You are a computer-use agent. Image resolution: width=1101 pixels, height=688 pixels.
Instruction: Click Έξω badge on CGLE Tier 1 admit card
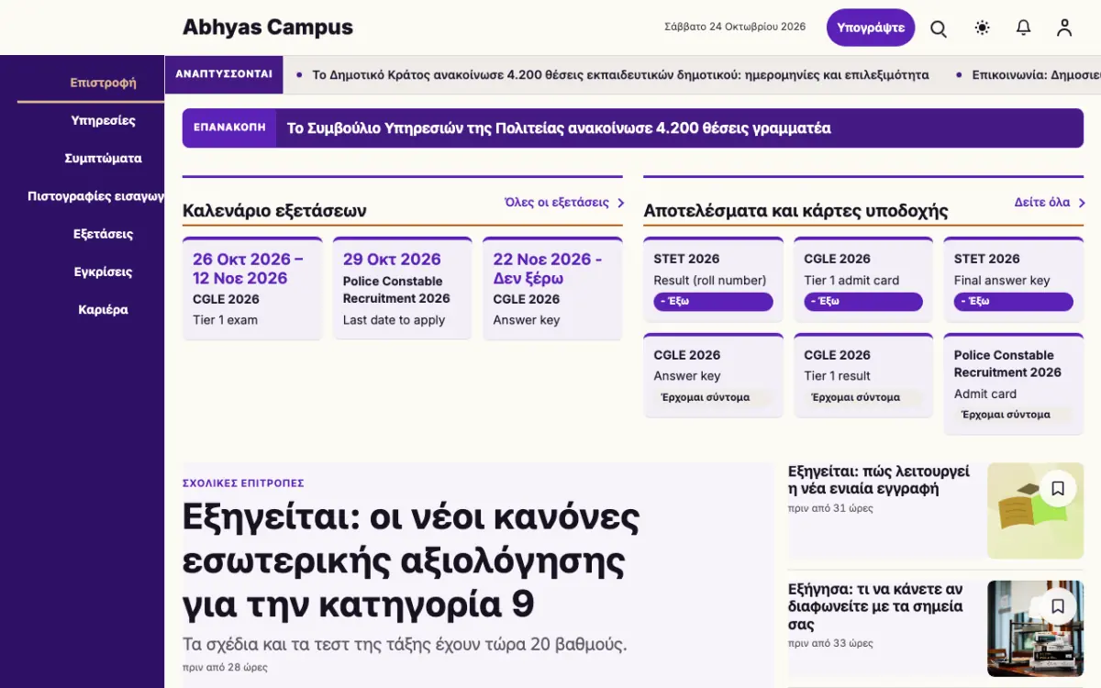[x=863, y=302]
